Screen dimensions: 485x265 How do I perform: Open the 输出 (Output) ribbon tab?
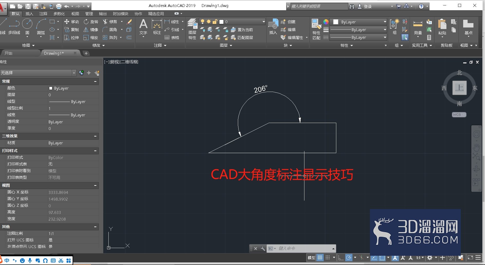tap(103, 14)
